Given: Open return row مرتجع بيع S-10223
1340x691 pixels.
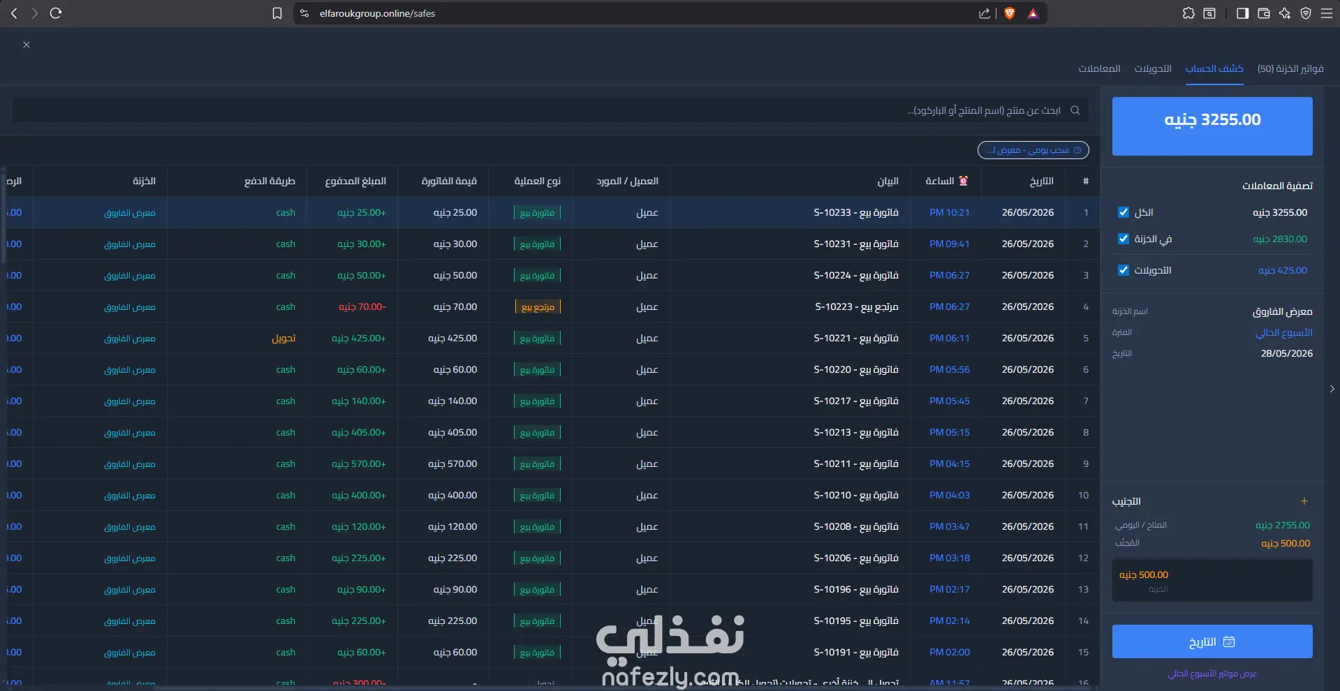Looking at the screenshot, I should 550,306.
